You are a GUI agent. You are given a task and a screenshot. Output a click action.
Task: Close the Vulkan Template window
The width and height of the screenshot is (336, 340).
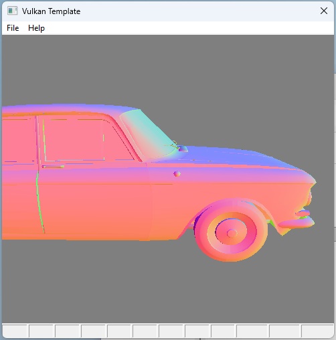point(324,11)
